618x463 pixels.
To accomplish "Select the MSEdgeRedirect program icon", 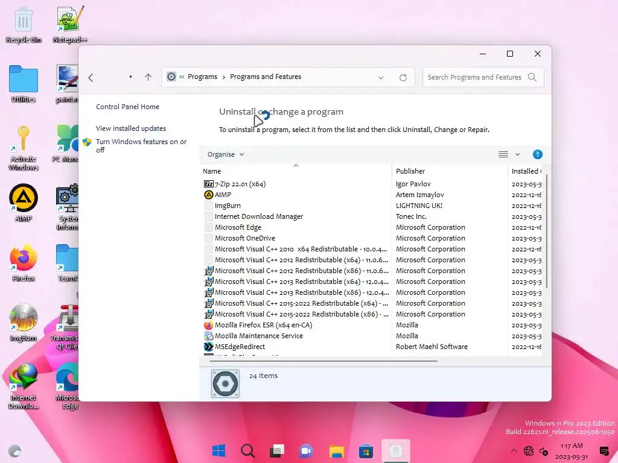I will coord(208,347).
